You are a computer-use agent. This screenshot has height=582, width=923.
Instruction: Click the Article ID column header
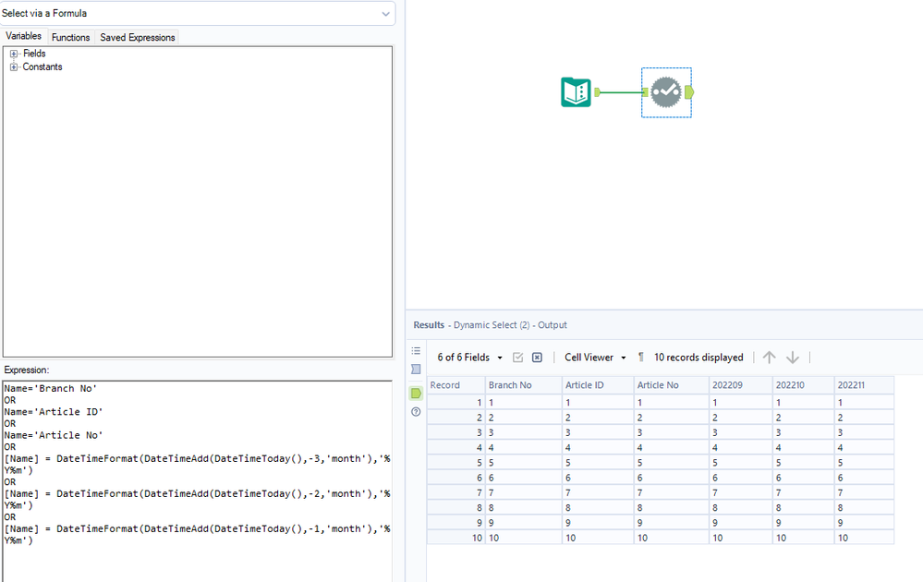click(x=598, y=385)
